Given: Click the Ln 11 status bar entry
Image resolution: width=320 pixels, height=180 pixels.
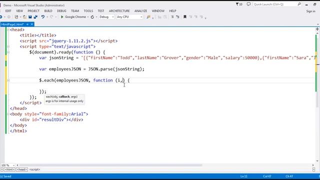Looking at the screenshot, I should click(243, 176).
